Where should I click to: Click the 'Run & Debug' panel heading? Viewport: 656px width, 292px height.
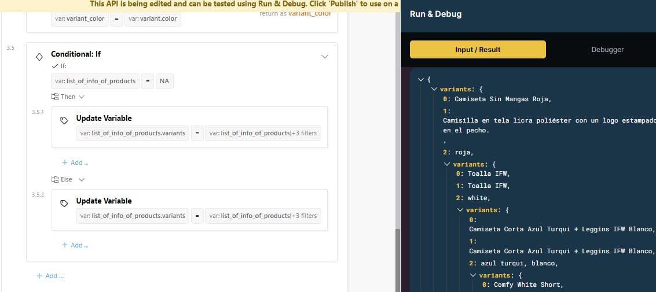click(435, 14)
